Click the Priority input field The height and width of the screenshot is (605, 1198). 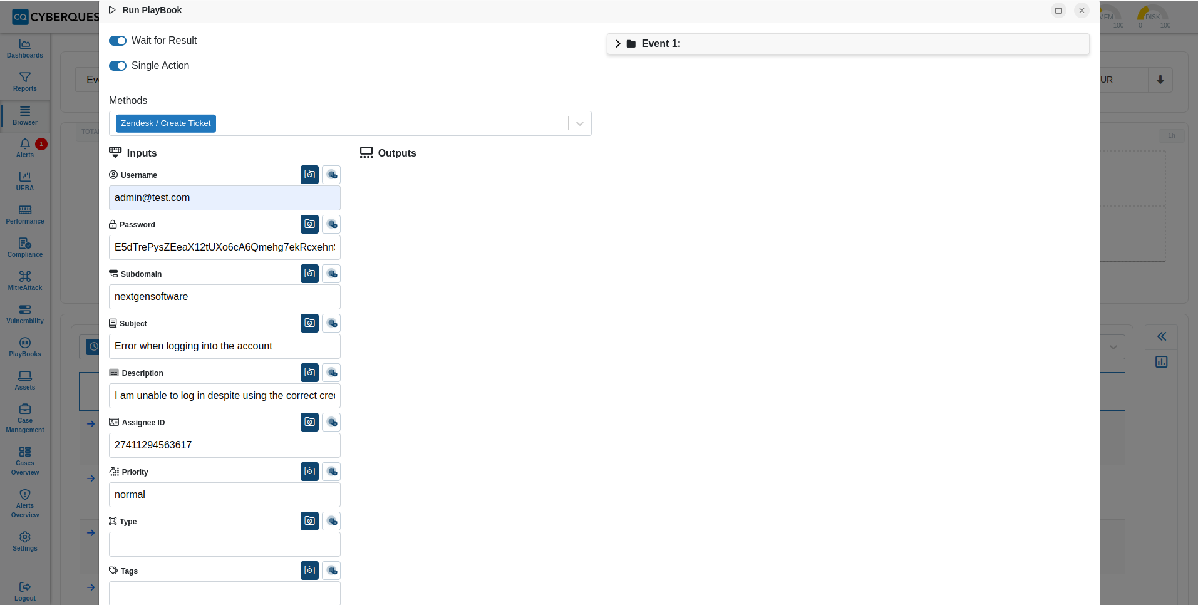point(225,495)
